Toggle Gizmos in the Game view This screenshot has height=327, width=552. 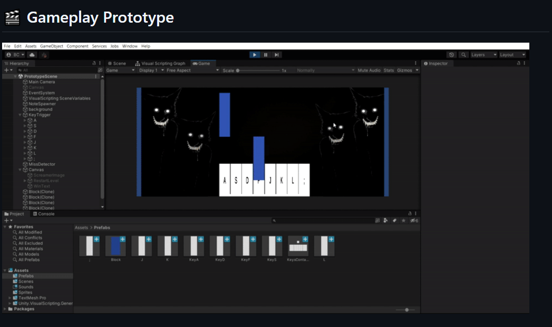(x=404, y=70)
